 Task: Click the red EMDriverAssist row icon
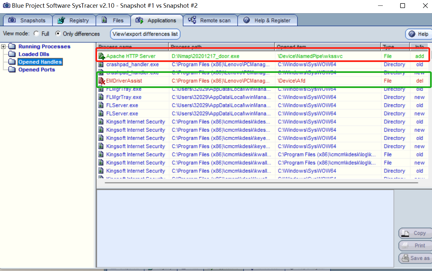coord(102,81)
